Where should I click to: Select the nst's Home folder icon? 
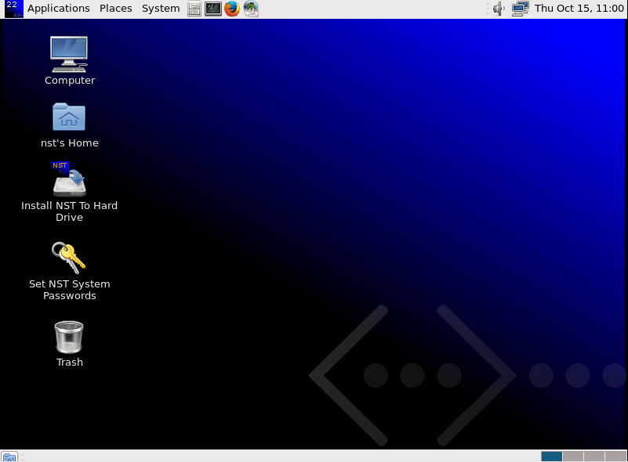click(x=69, y=117)
